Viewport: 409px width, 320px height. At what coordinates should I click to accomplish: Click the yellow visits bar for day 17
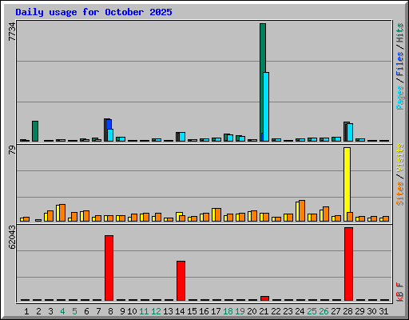click(214, 214)
